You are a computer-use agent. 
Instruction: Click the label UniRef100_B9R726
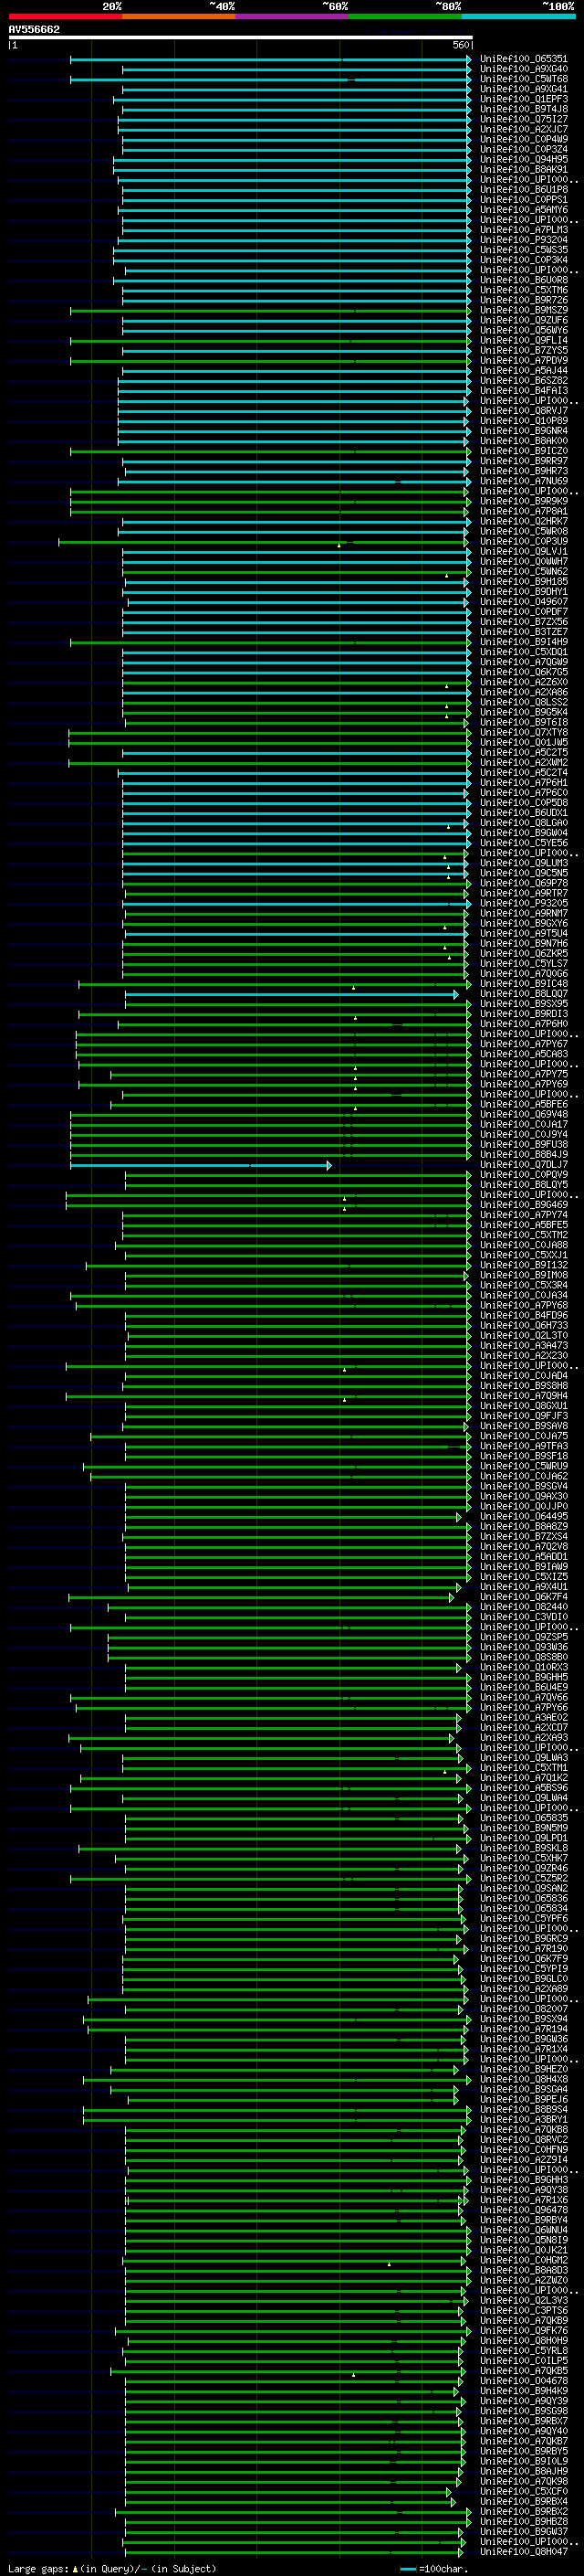pyautogui.click(x=523, y=300)
